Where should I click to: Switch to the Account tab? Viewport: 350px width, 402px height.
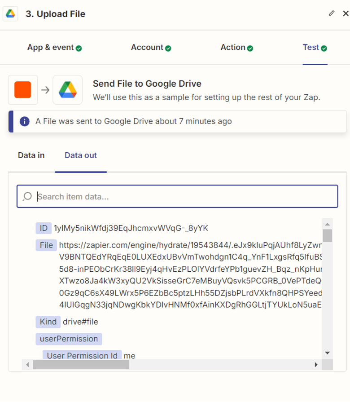pos(147,48)
